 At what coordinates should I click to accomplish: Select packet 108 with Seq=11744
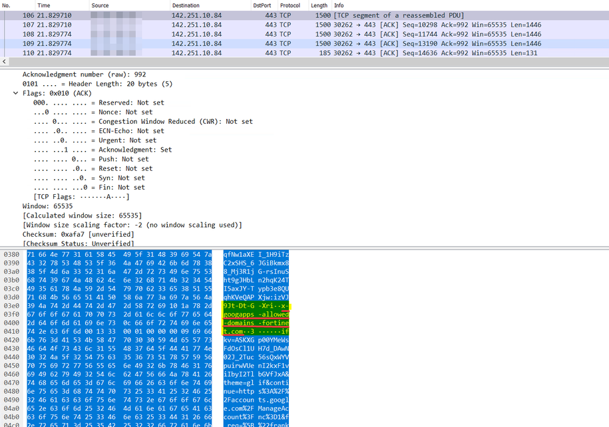(305, 34)
